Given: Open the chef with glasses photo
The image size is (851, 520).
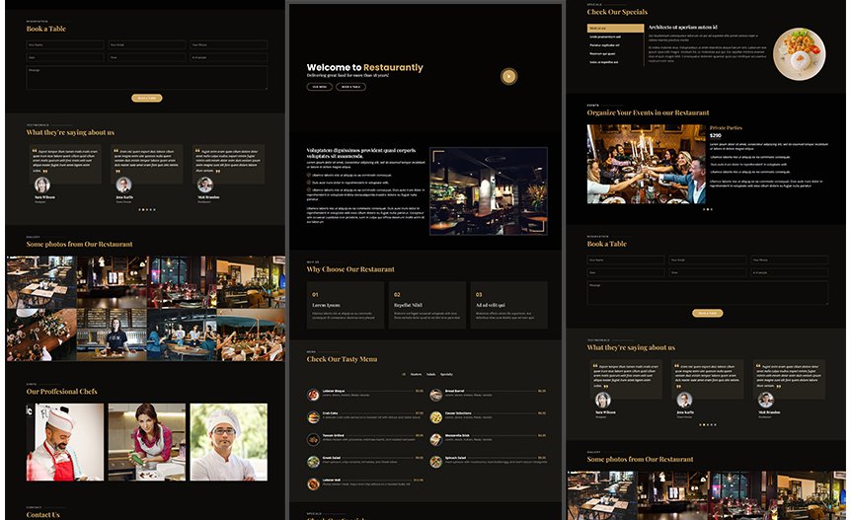Looking at the screenshot, I should pyautogui.click(x=228, y=442).
